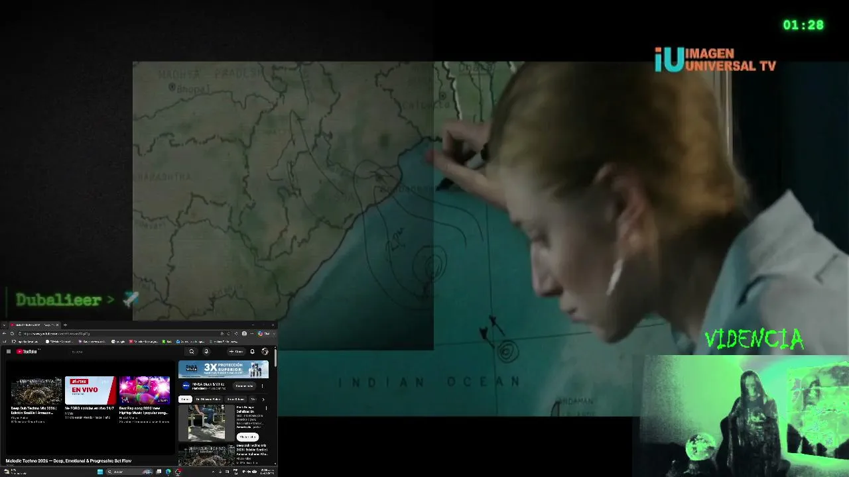Click the 01:28 timer display

pos(803,25)
